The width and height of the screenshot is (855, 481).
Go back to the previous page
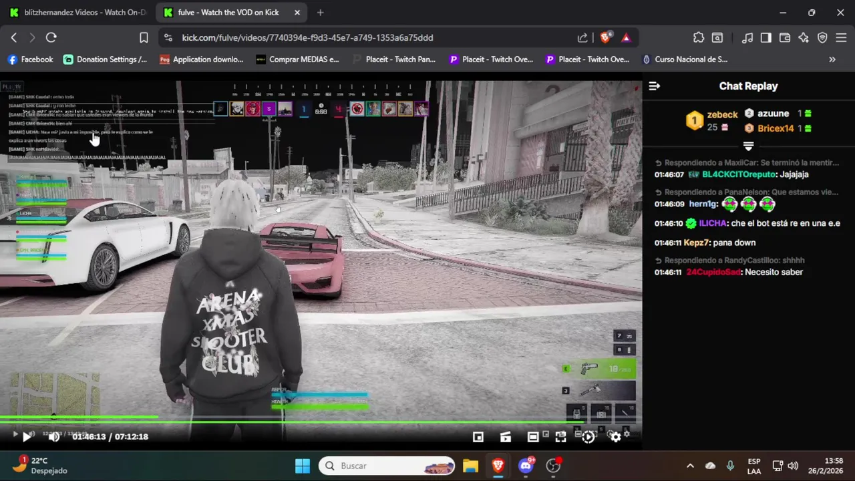coord(14,37)
